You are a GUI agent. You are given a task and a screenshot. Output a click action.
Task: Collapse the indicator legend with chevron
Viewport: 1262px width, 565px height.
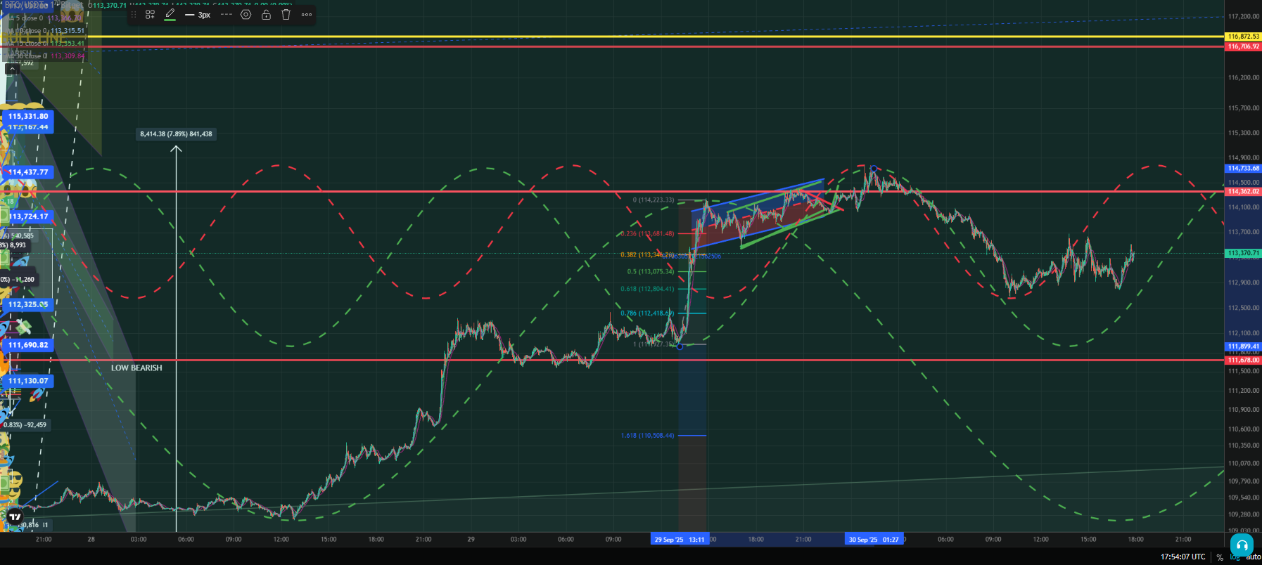point(12,69)
